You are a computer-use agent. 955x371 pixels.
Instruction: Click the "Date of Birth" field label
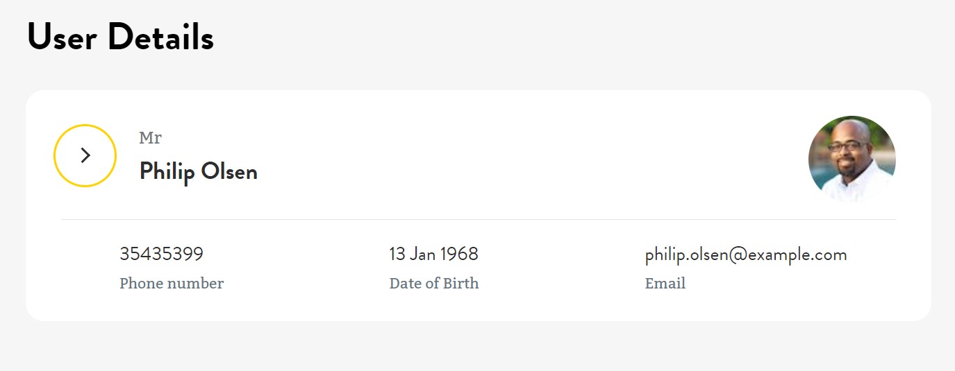pos(434,283)
